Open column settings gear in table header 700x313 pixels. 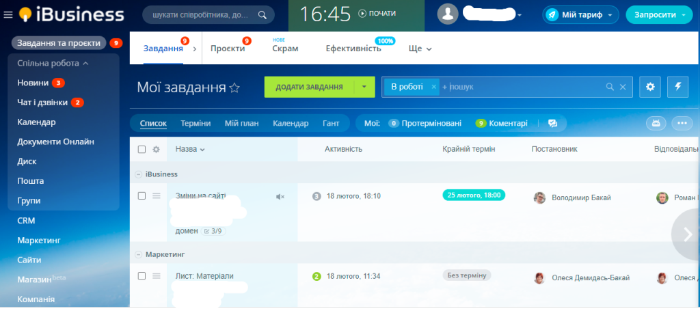coord(156,150)
